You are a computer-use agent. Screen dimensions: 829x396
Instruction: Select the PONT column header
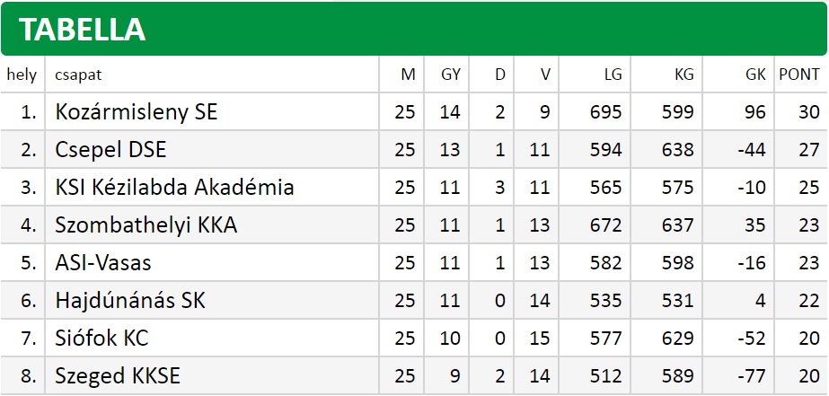coord(798,75)
